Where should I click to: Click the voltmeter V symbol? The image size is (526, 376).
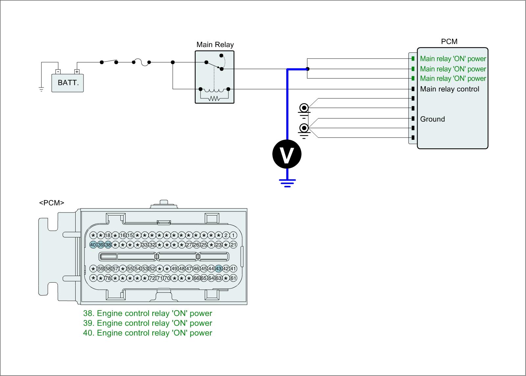(287, 154)
